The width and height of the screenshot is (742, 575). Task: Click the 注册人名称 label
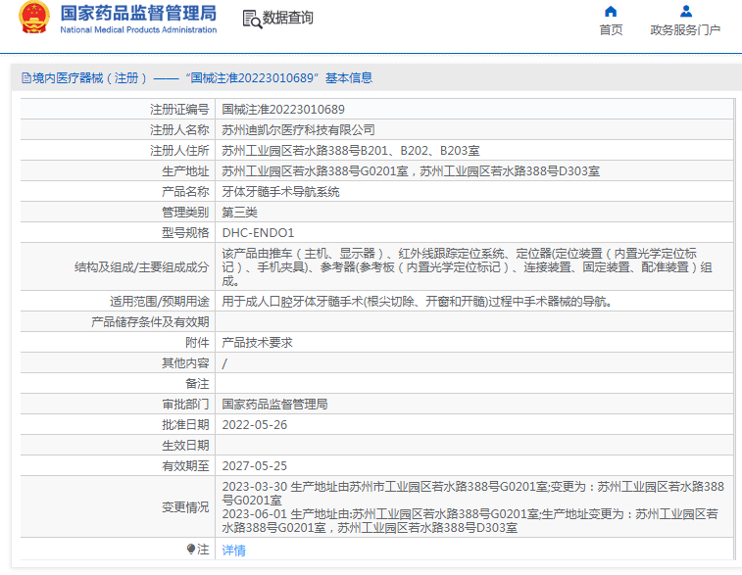[x=179, y=130]
